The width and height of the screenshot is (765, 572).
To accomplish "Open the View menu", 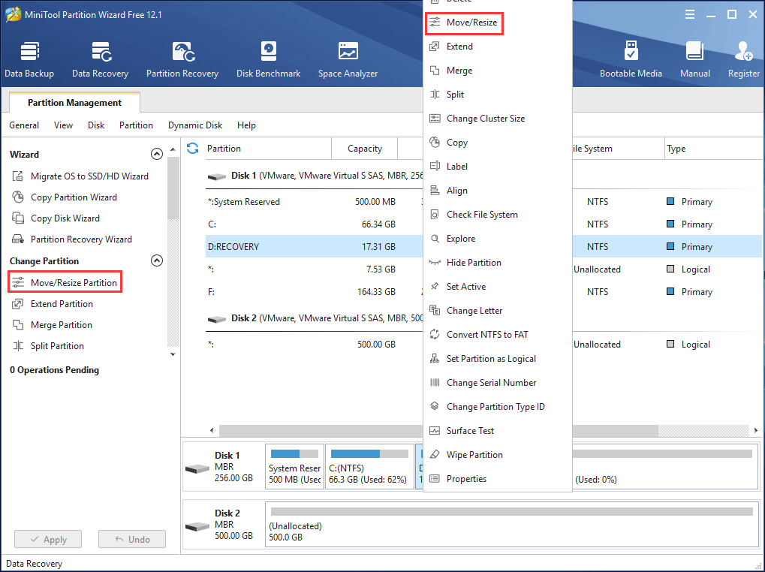I will pyautogui.click(x=63, y=125).
